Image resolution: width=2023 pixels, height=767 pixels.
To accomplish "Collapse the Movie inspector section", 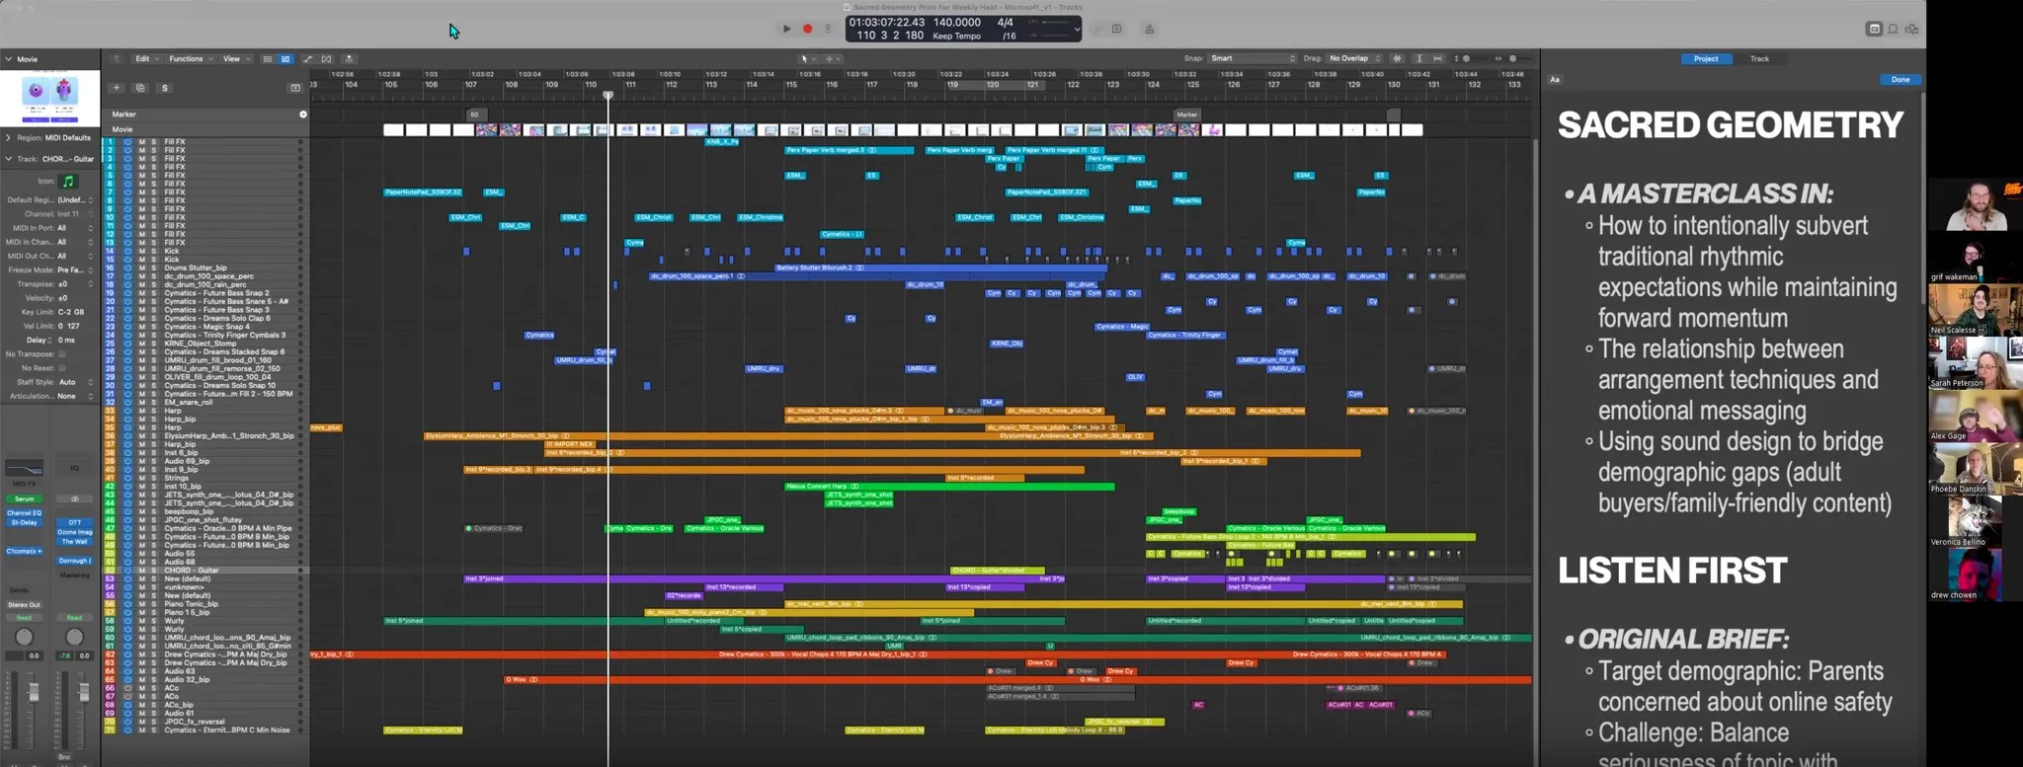I will point(8,59).
